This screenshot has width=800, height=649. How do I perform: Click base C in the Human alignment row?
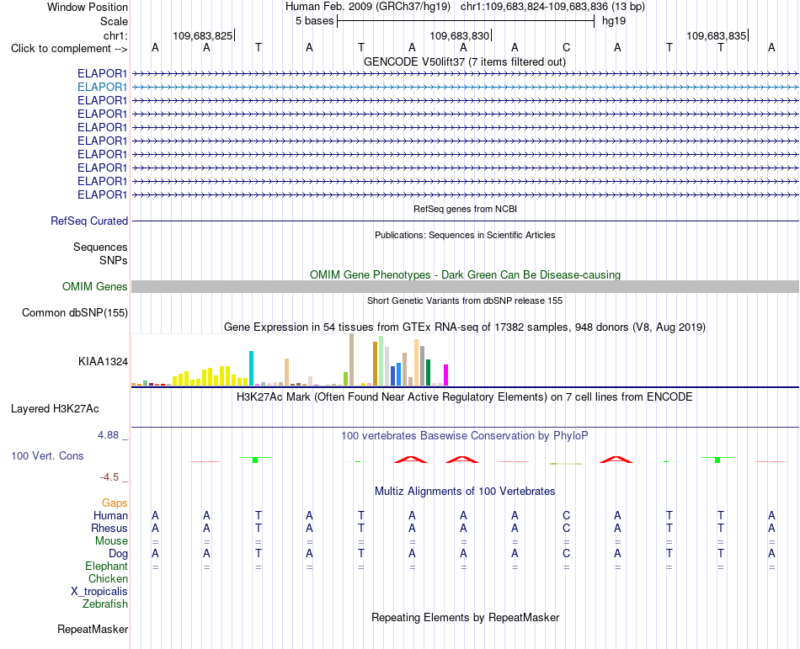566,515
